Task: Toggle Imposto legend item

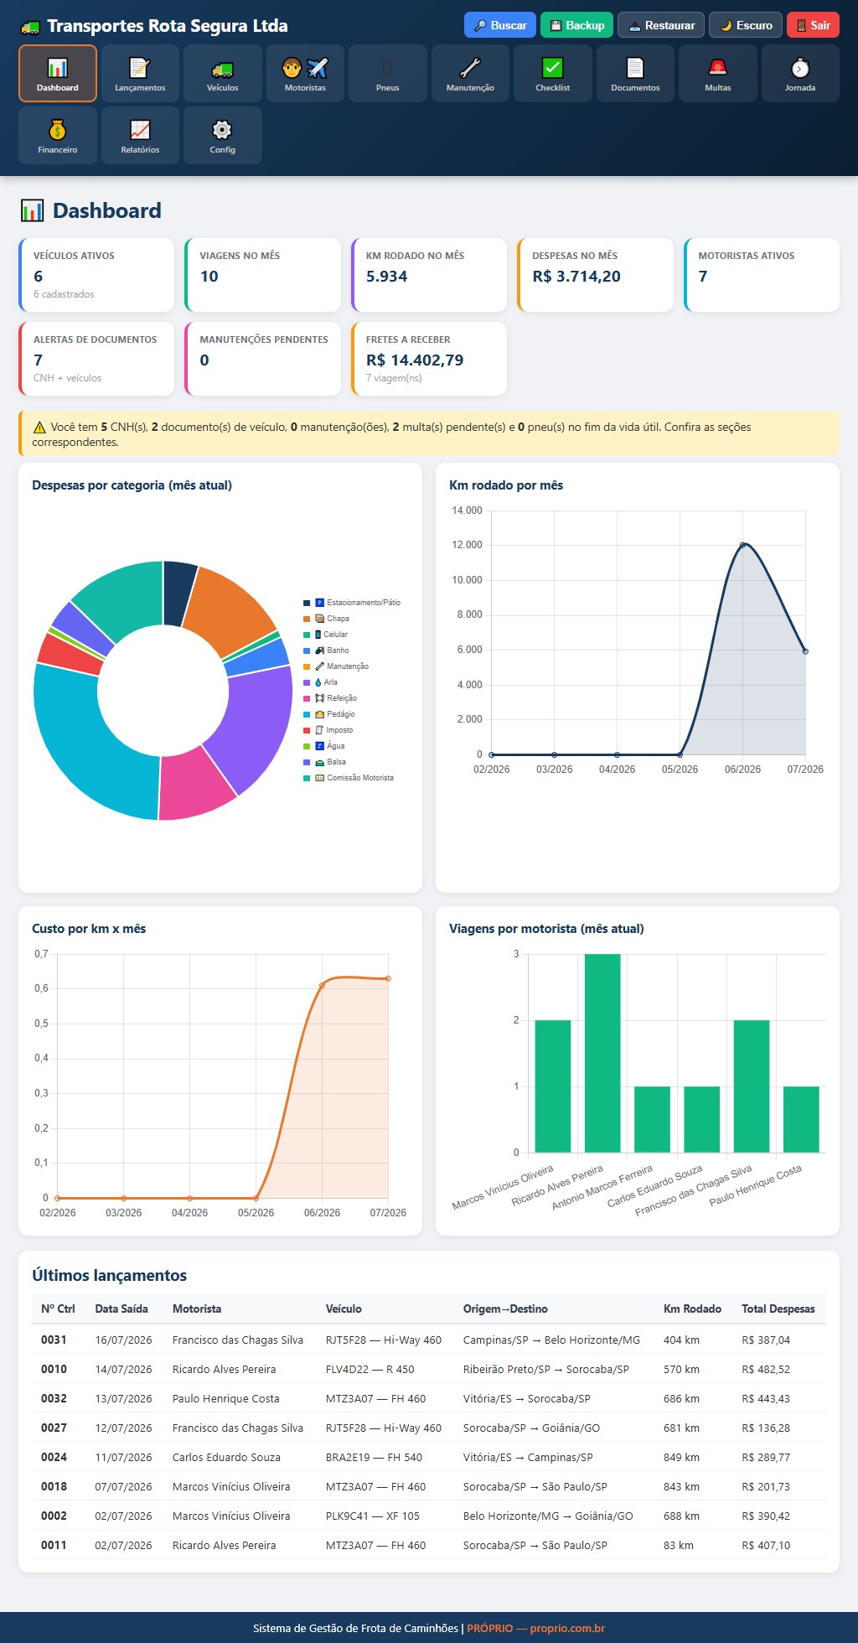Action: click(x=328, y=730)
